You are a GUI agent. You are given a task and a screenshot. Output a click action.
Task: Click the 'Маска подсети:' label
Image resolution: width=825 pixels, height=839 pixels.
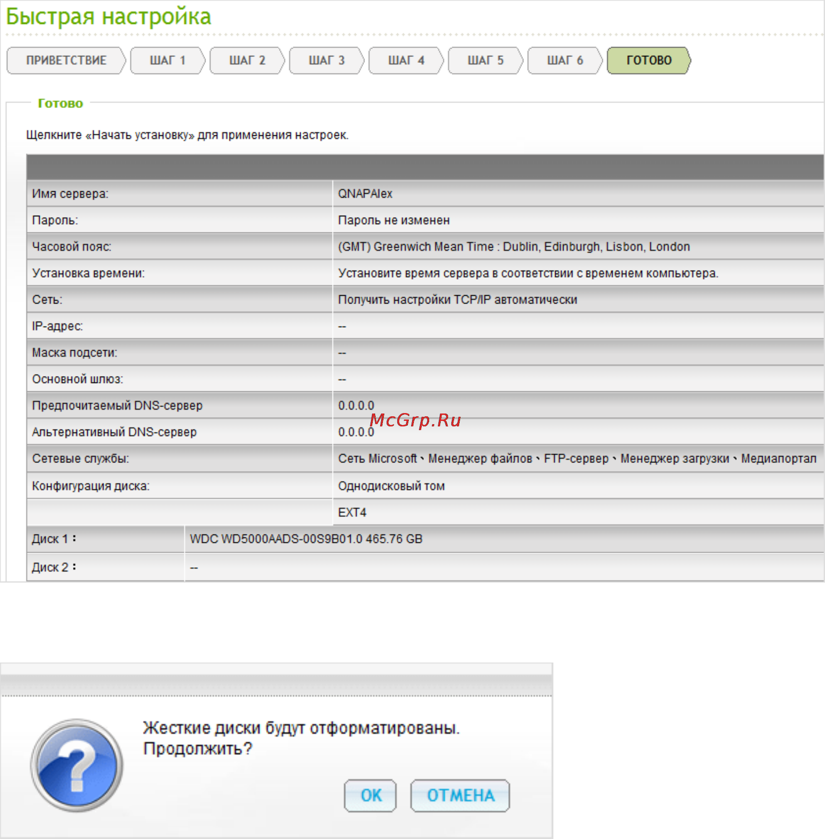[74, 353]
